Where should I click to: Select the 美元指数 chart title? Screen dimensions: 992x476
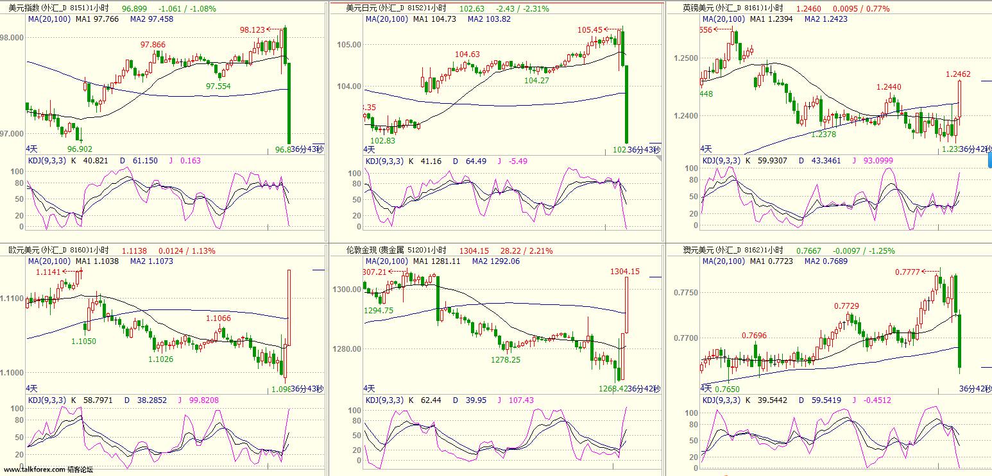pyautogui.click(x=58, y=8)
